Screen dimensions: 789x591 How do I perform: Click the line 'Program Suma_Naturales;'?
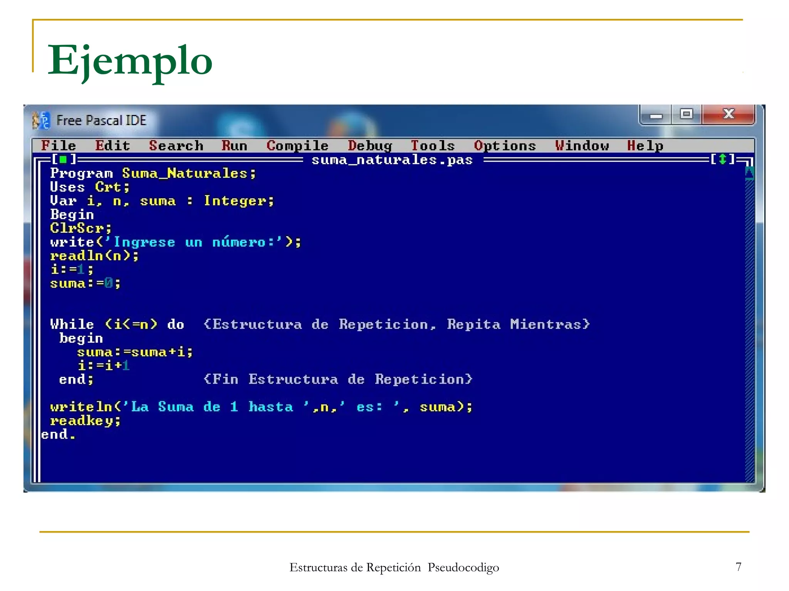coord(153,173)
